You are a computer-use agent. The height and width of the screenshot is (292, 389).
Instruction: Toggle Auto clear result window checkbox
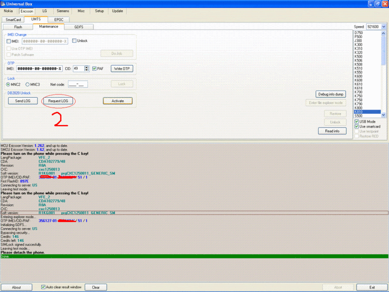[43, 287]
